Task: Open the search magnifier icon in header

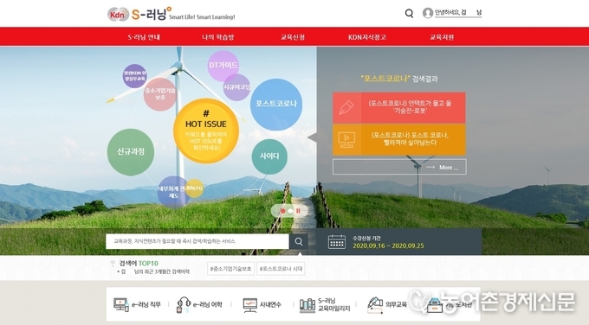Action: (x=409, y=14)
